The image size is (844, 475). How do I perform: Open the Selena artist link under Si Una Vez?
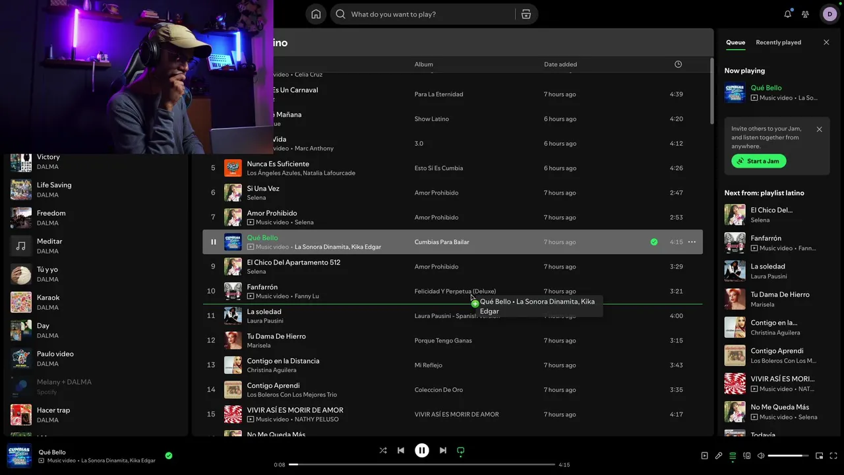pos(256,197)
